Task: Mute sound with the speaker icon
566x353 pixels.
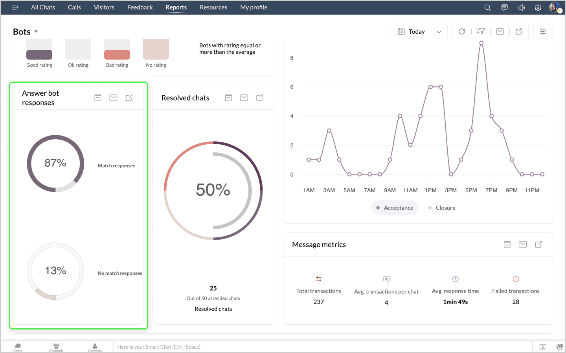Action: pyautogui.click(x=521, y=7)
